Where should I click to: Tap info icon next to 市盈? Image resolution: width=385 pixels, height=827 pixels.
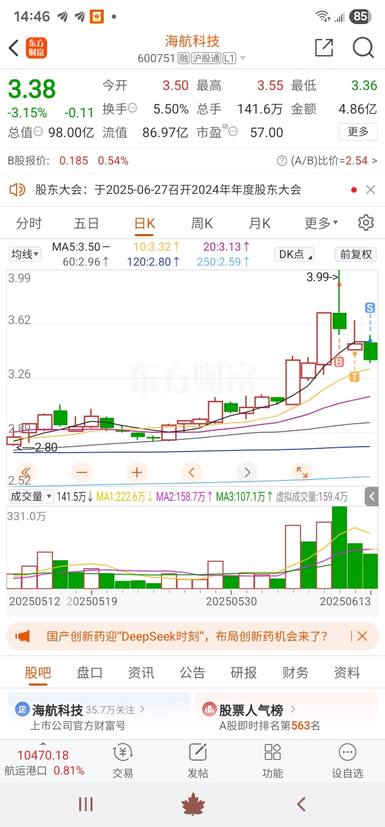(233, 131)
